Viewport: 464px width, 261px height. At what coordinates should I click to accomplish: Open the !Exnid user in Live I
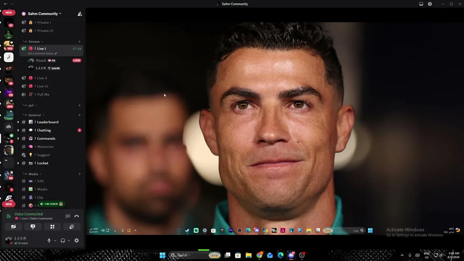pyautogui.click(x=51, y=61)
